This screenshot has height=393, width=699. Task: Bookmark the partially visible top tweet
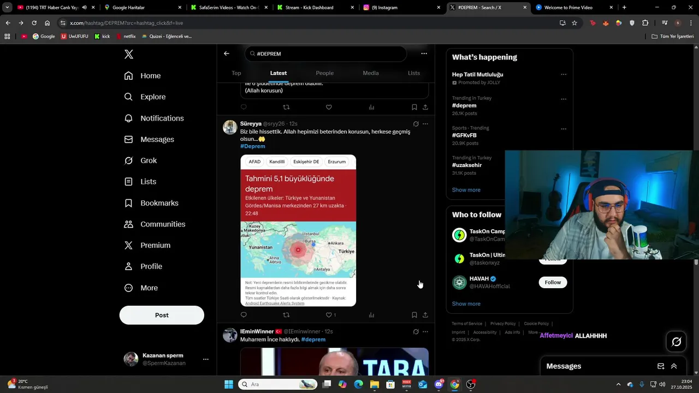(x=414, y=107)
